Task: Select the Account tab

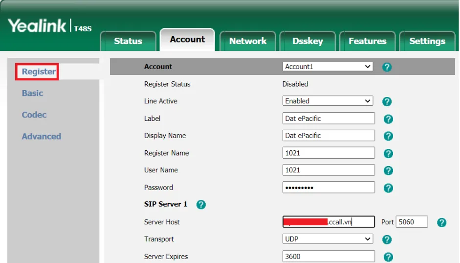Action: point(187,39)
